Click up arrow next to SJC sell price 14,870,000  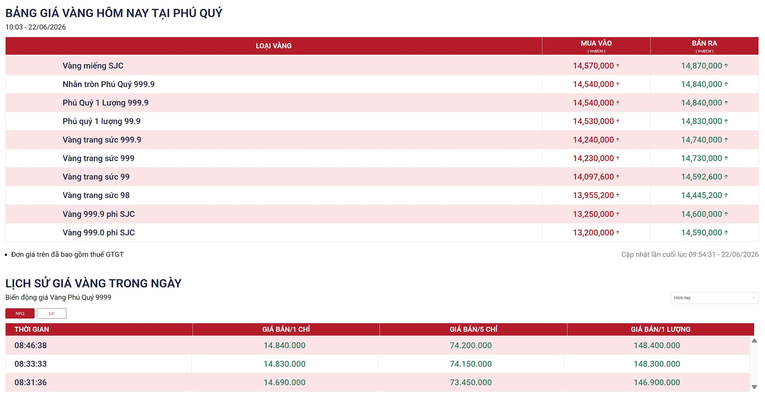click(x=726, y=66)
